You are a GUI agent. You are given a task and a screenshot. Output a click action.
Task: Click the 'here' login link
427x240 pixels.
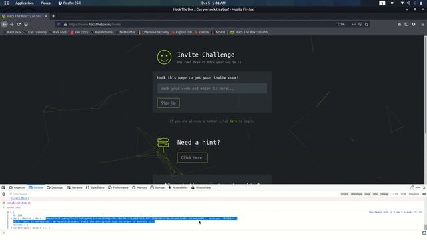click(x=233, y=121)
